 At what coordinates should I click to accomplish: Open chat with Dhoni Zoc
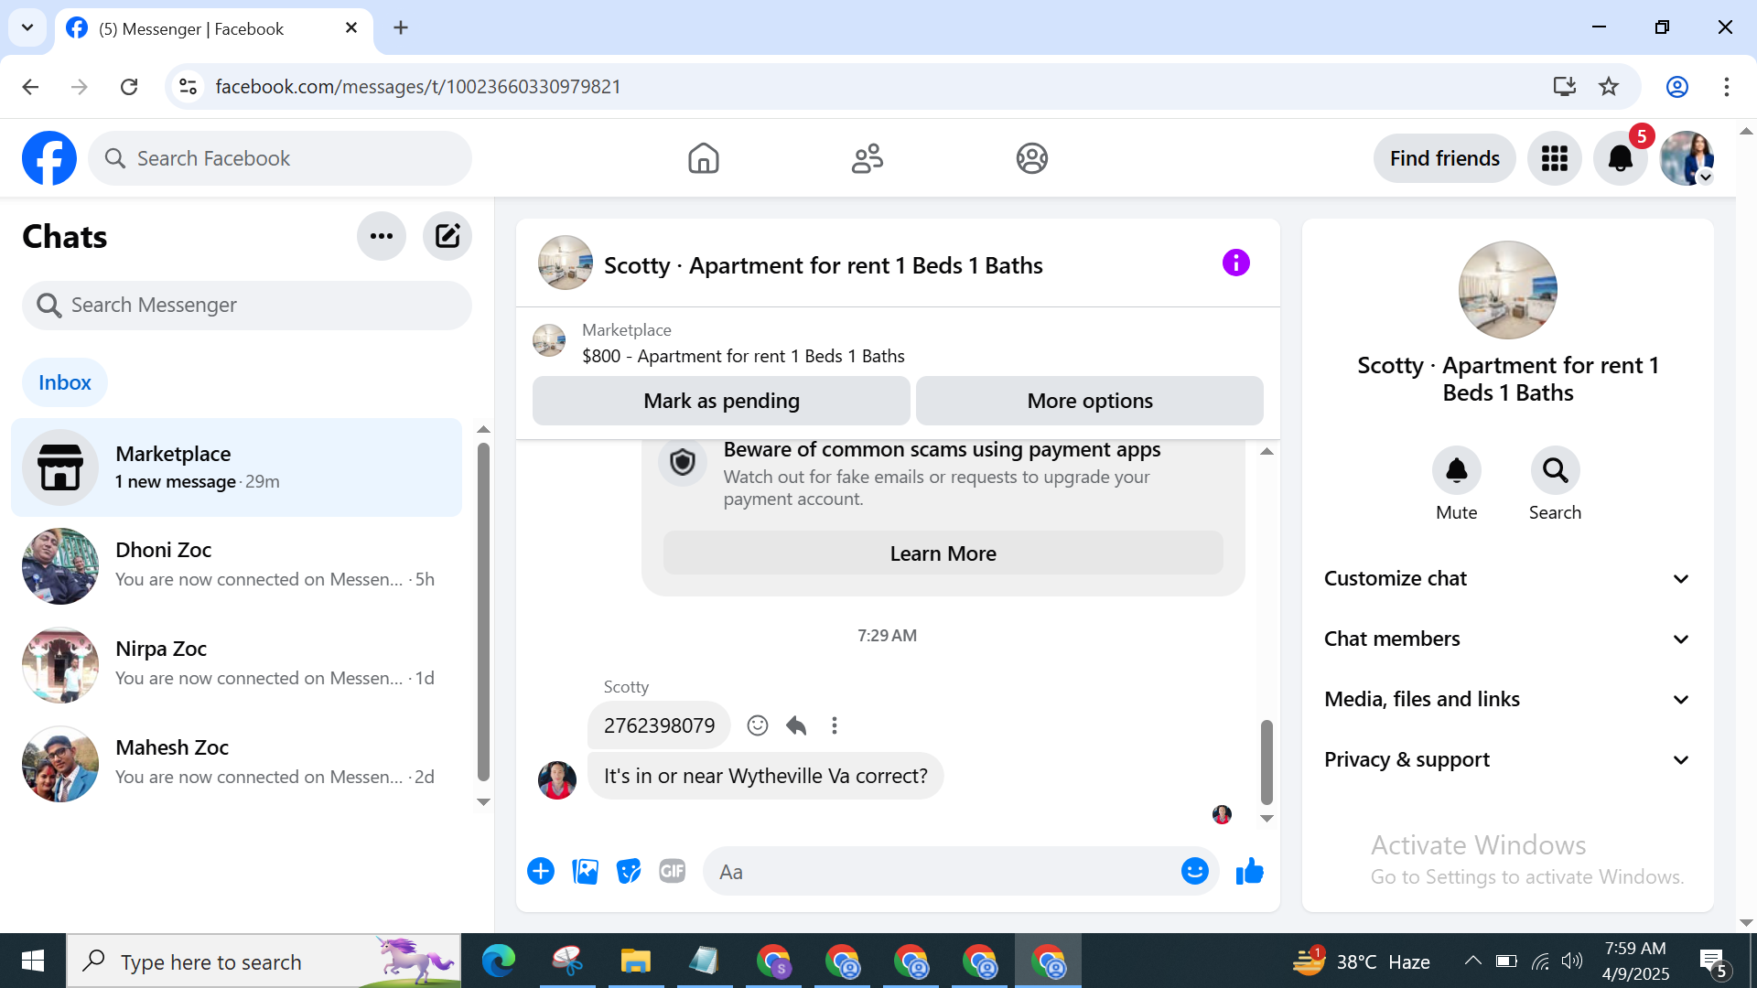click(x=236, y=565)
